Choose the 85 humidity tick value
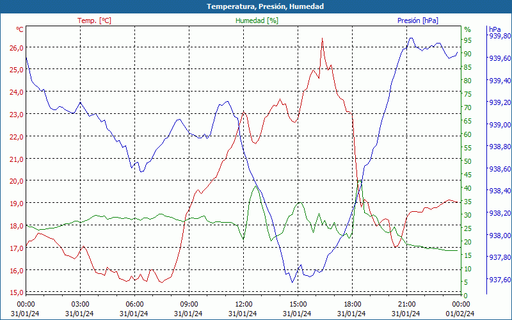The image size is (512, 320). coord(468,67)
